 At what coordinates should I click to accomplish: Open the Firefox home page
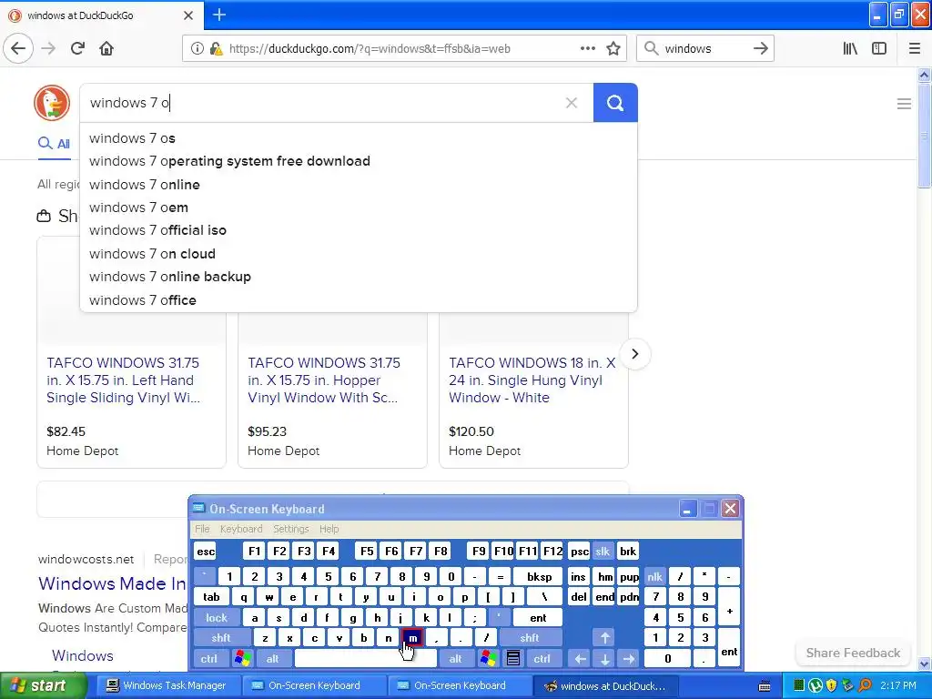tap(106, 48)
